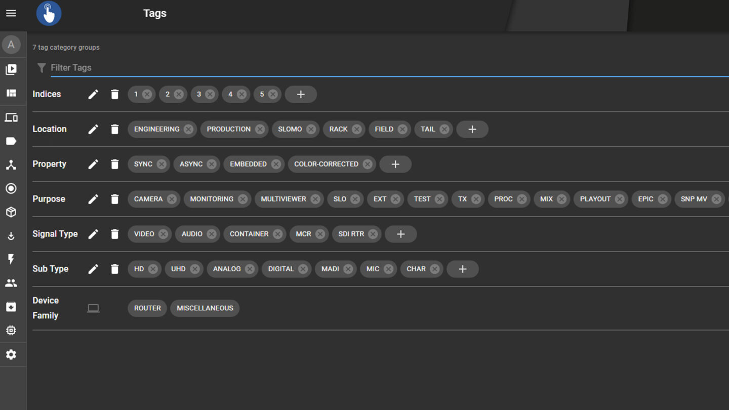Remove the tag 1 from Indices
The image size is (729, 410).
[147, 94]
